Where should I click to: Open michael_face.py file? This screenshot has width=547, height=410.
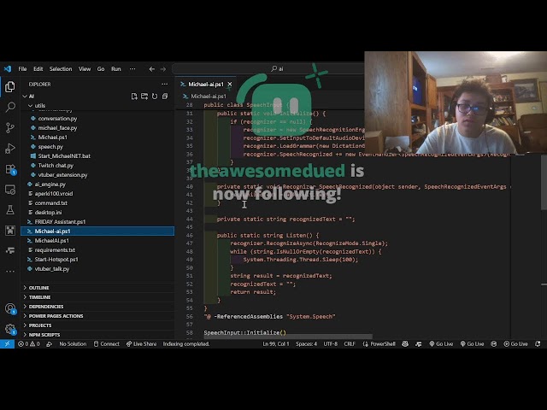point(57,128)
